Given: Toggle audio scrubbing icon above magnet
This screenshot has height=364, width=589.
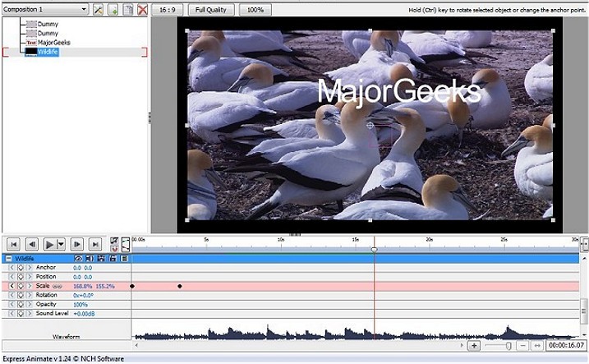Looking at the screenshot, I should (x=114, y=241).
